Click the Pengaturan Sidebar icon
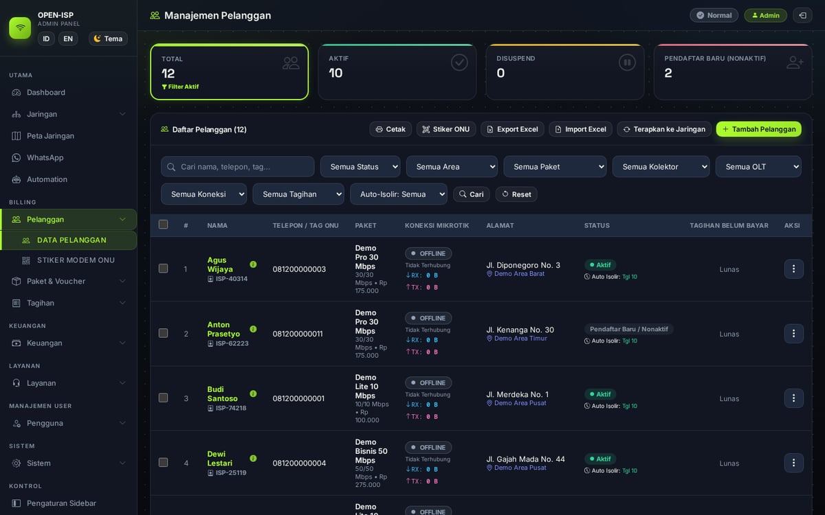Screen dimensions: 825x515 click(x=16, y=503)
